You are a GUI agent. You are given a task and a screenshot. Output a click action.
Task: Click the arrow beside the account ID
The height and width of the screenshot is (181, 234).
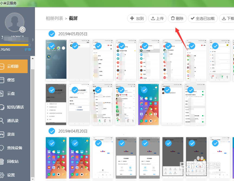click(x=33, y=39)
